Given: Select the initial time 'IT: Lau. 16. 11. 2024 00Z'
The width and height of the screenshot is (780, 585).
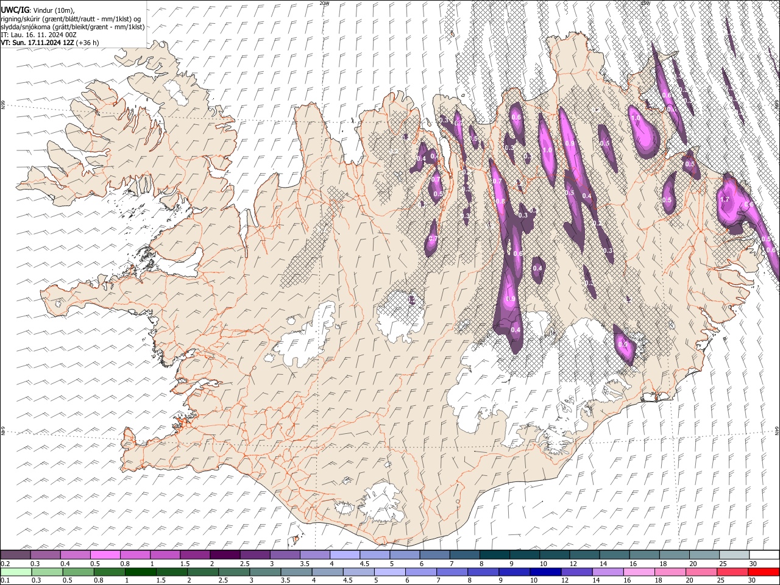Looking at the screenshot, I should pos(38,35).
